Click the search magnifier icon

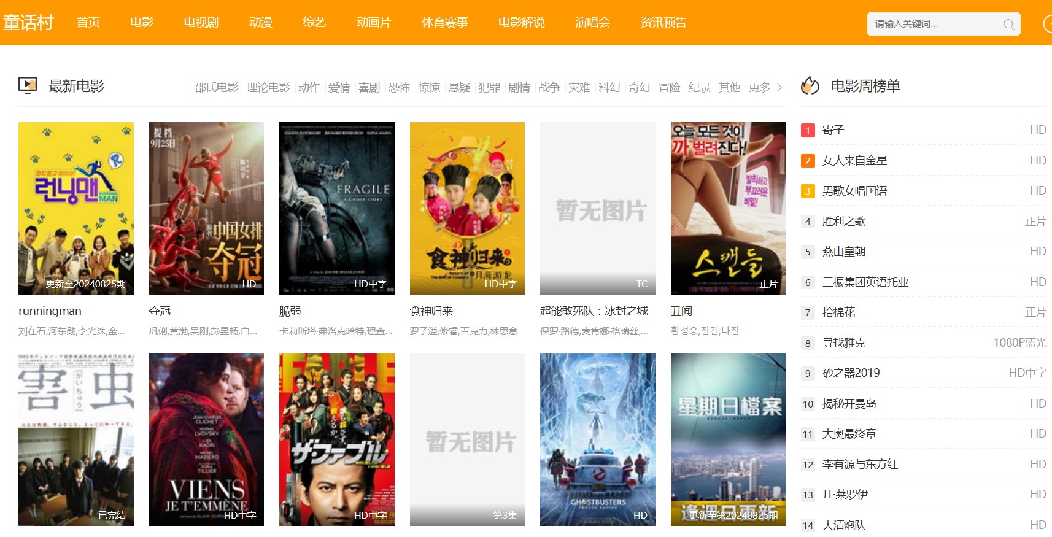1008,25
